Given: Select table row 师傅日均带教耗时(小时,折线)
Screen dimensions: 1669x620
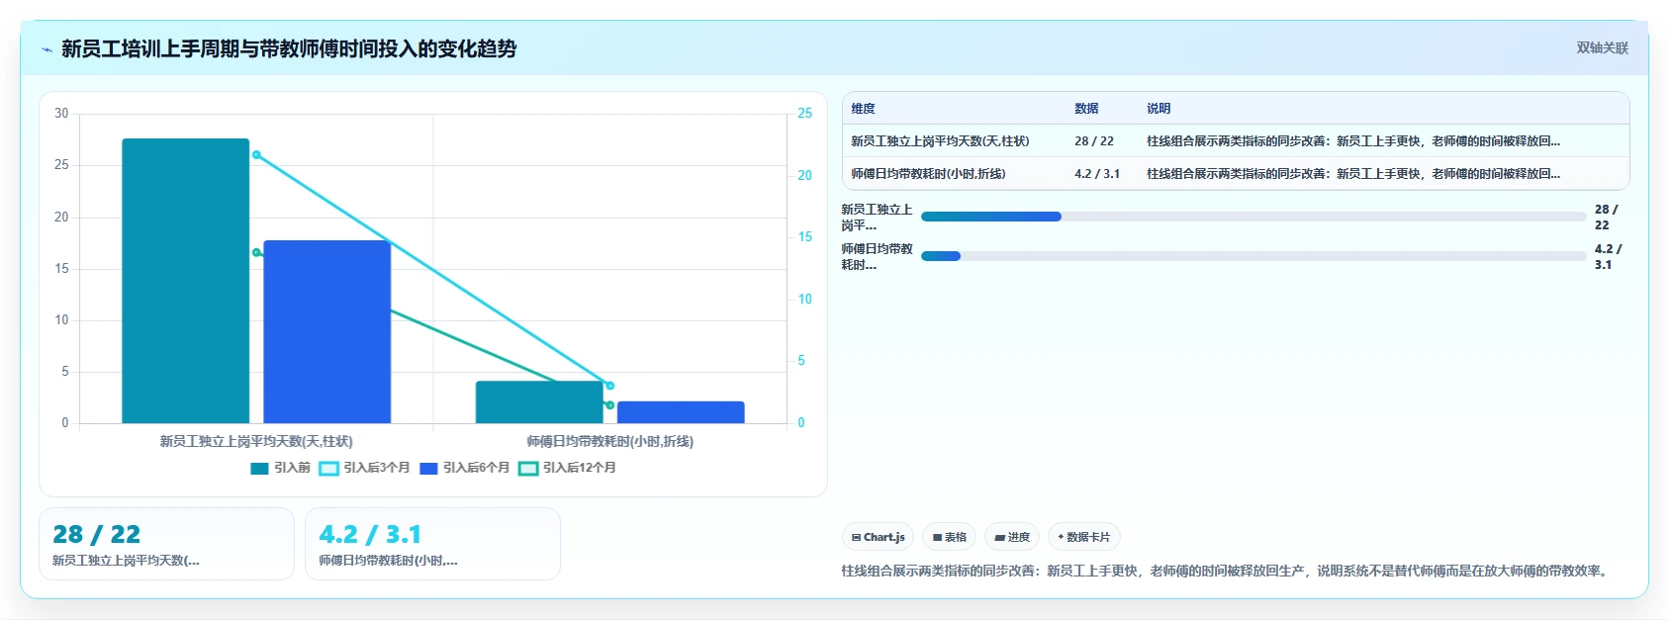Looking at the screenshot, I should (x=1236, y=174).
